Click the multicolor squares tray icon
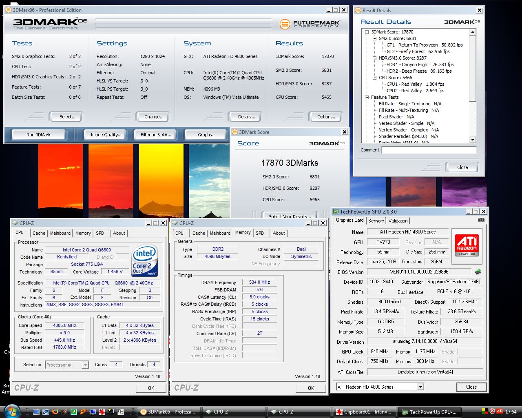Screen dimensions: 522x418 (485, 411)
